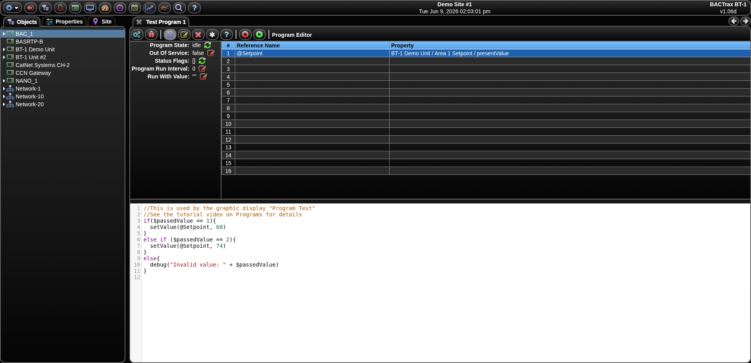Open the alarms bell icon

(x=60, y=8)
